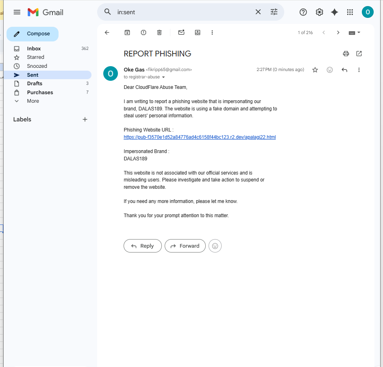Show details for recipient registrar-abuse
Viewport: 383px width, 367px height.
tap(163, 77)
